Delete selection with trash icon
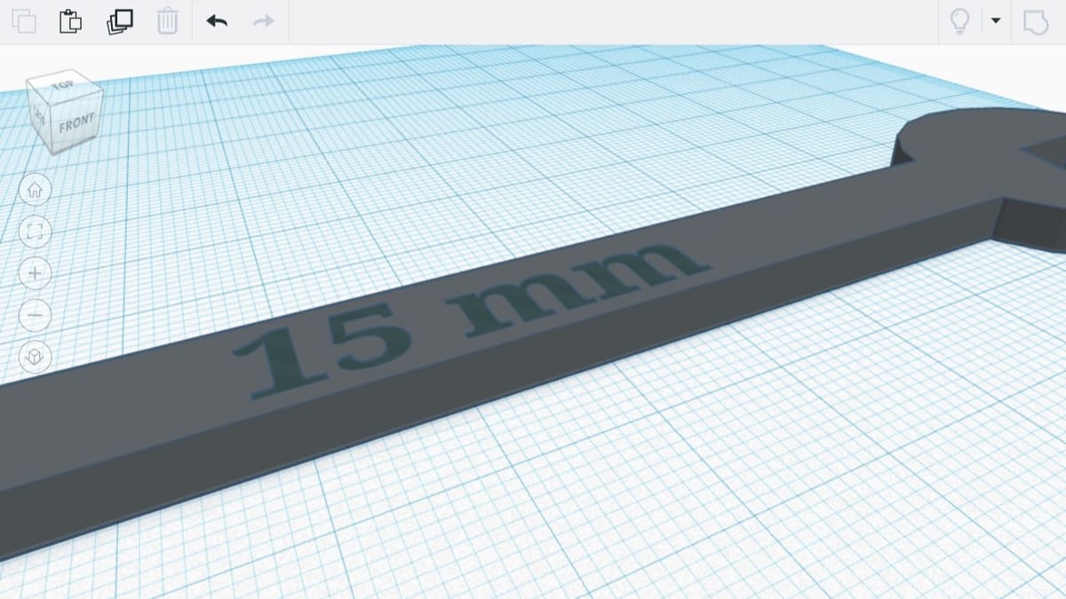 tap(167, 20)
